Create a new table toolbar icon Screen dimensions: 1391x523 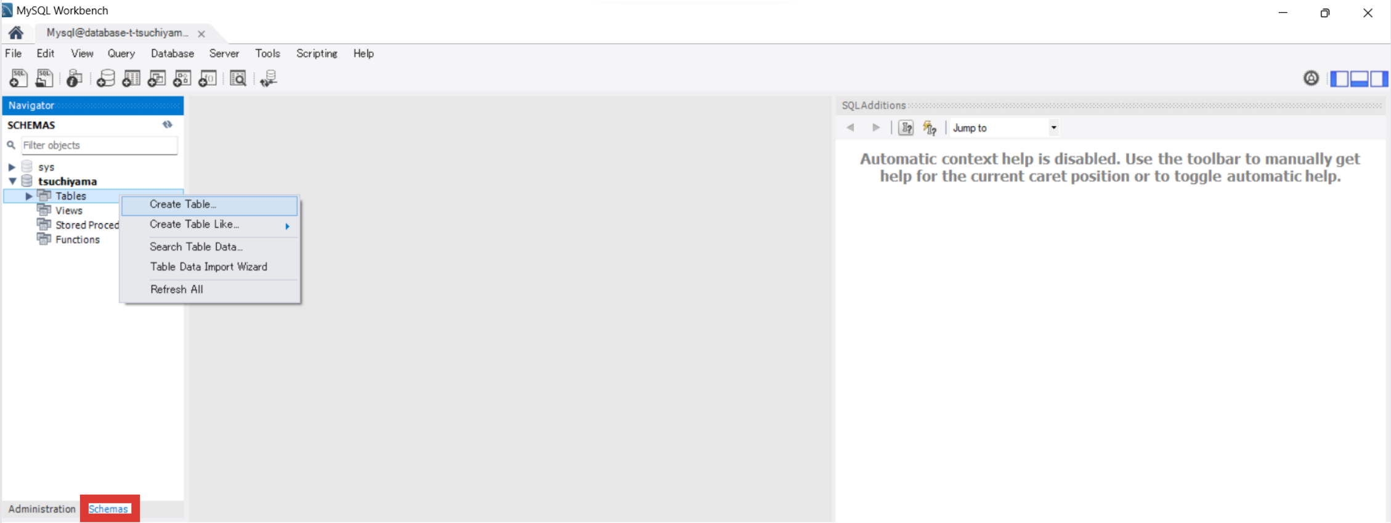point(131,78)
